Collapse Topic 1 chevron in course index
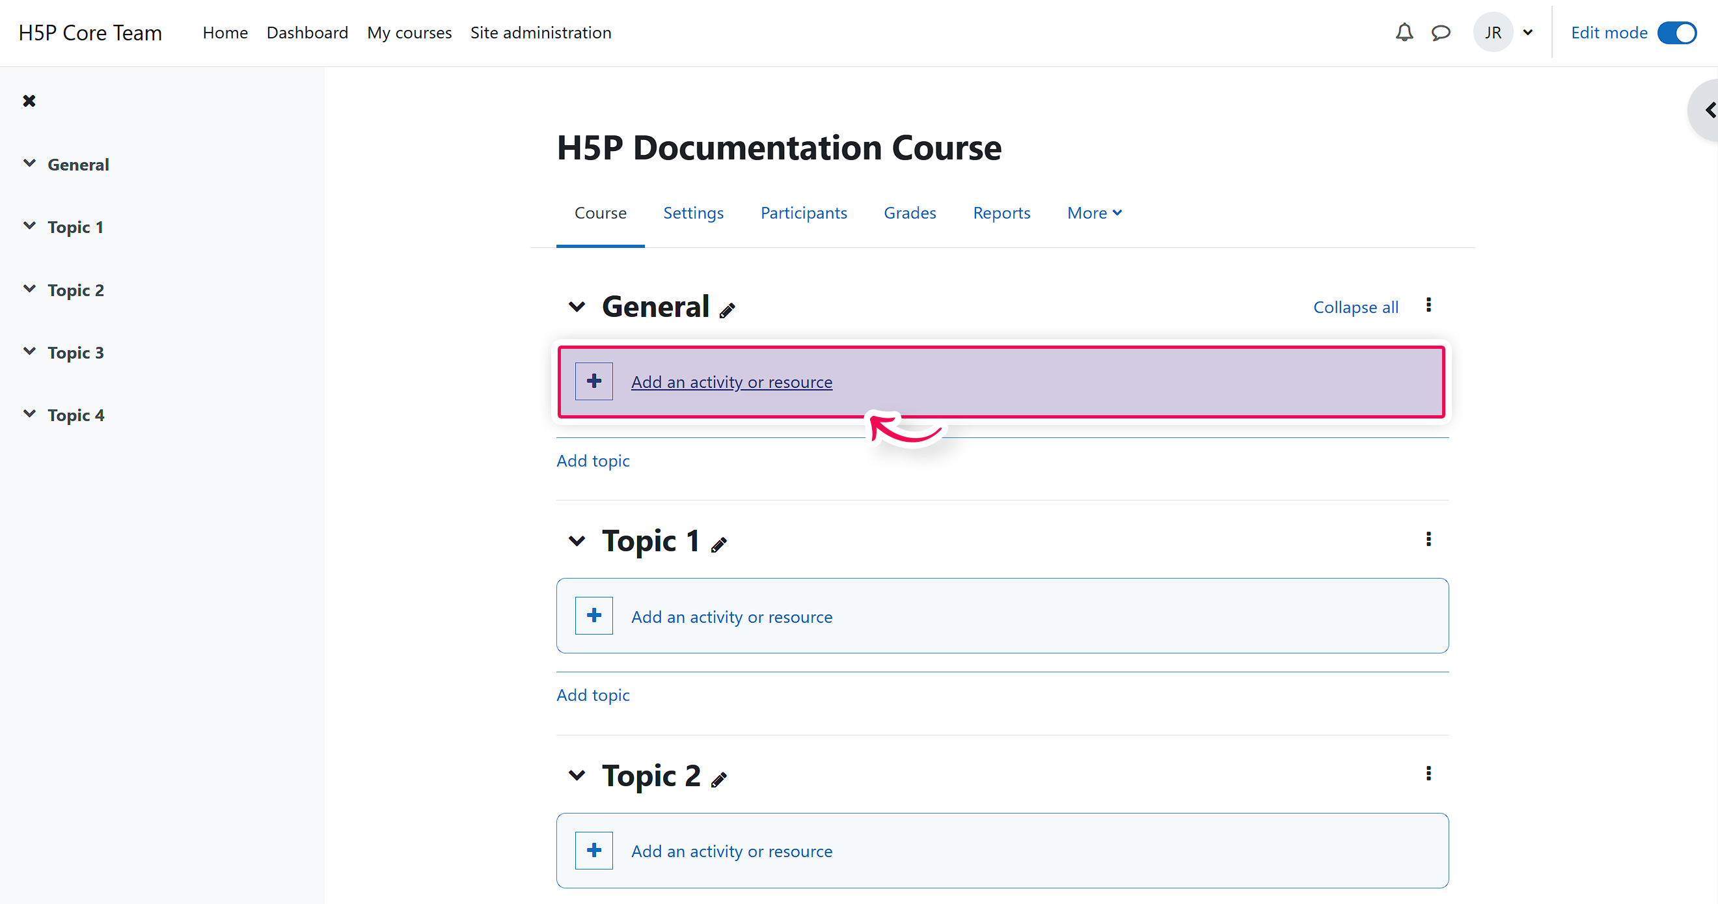 (x=29, y=225)
